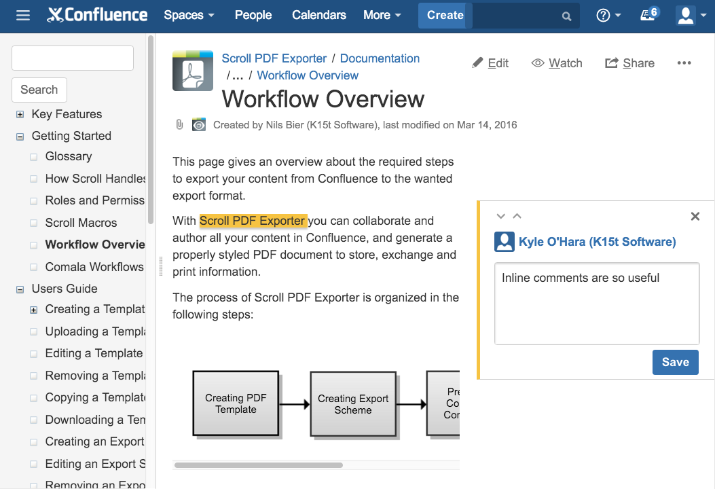This screenshot has width=715, height=489.
Task: Open the more actions ellipsis menu
Action: coord(684,63)
